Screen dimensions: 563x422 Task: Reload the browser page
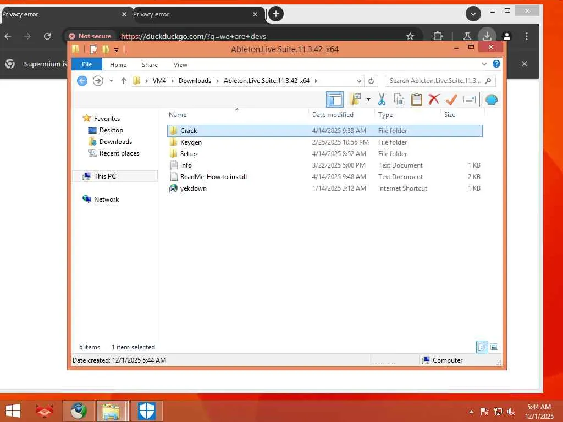(x=47, y=36)
